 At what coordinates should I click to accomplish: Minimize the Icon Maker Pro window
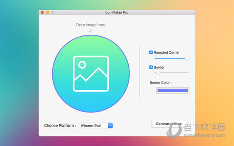tap(48, 12)
